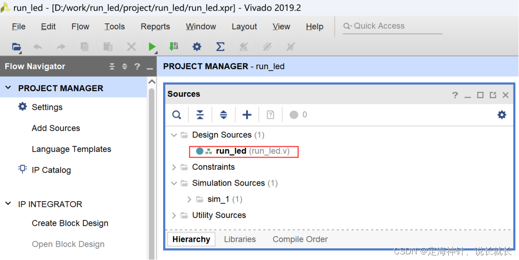Add sources using the plus icon

[x=247, y=115]
